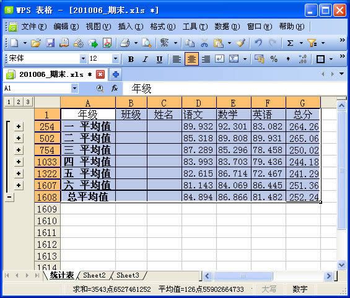
Task: Click the Save disk icon
Action: click(50, 43)
